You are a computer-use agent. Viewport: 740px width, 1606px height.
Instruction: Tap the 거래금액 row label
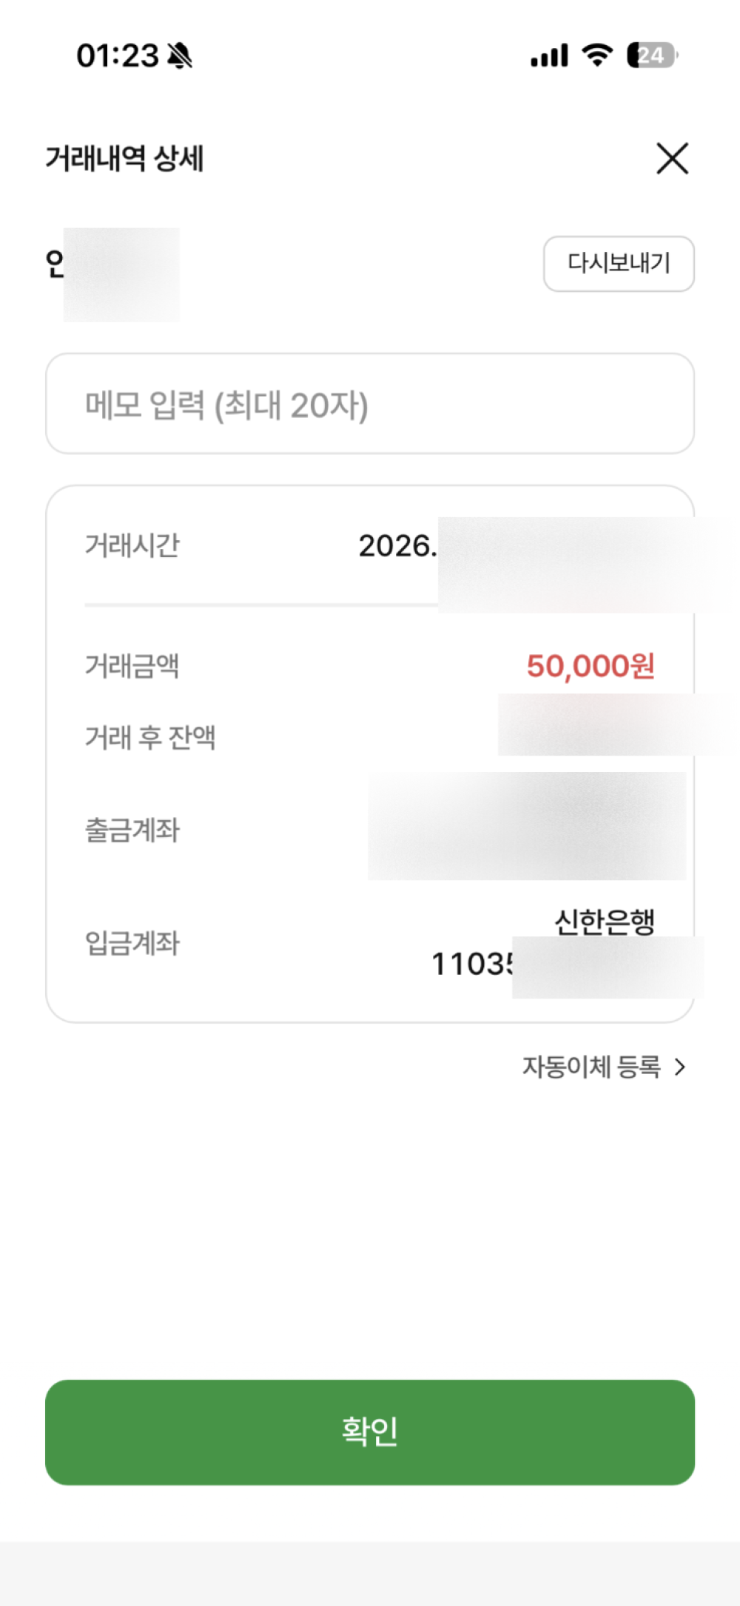132,666
